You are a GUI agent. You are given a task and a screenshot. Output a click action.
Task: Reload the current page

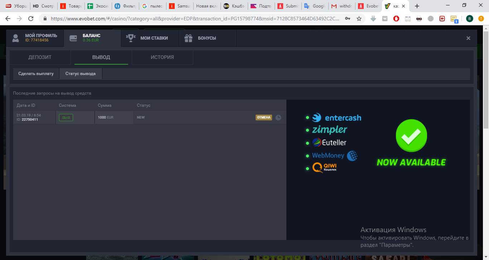click(x=31, y=19)
